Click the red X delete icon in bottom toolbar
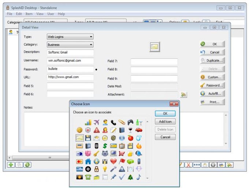This screenshot has height=188, width=249. point(189,165)
